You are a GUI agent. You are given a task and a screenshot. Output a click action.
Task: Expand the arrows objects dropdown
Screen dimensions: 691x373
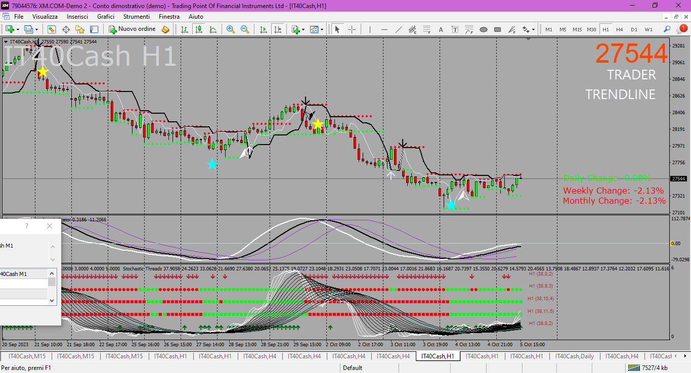(533, 29)
